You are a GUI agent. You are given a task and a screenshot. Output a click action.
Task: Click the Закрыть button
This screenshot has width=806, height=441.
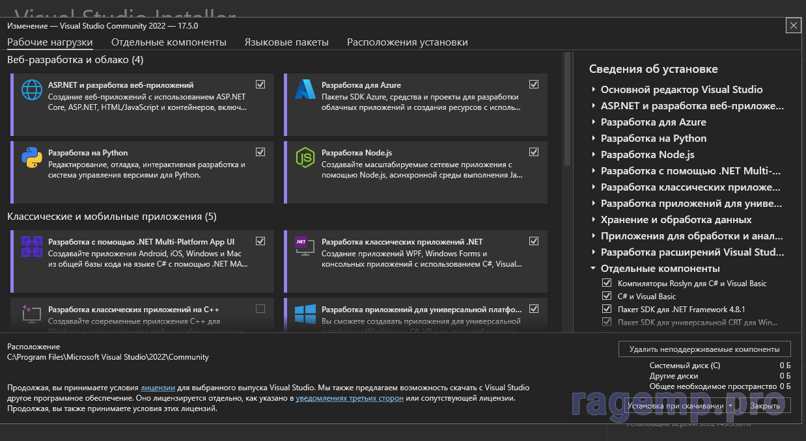click(765, 405)
